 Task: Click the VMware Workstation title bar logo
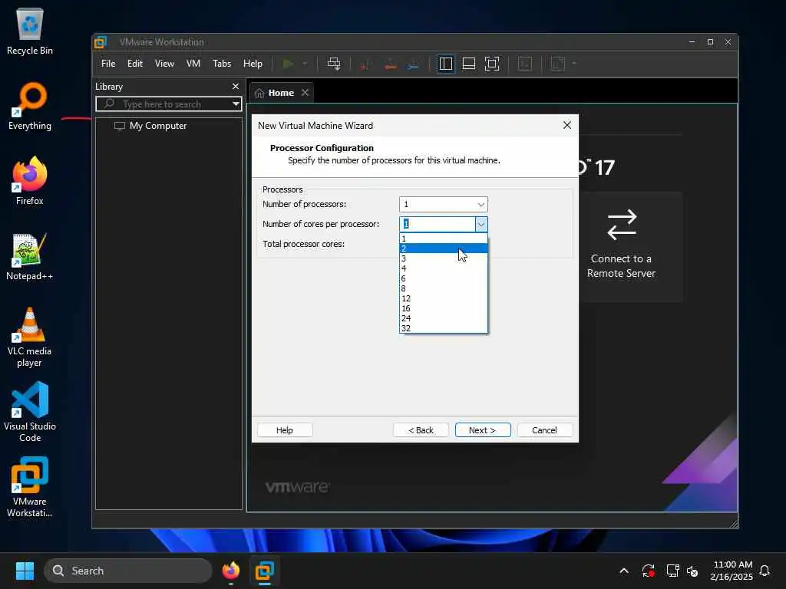[x=101, y=42]
